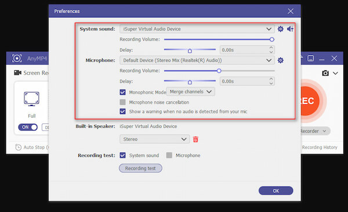Screen dimensions: 348x212
Task: Open the Stereo speaker mode dropdown
Action: pyautogui.click(x=155, y=139)
